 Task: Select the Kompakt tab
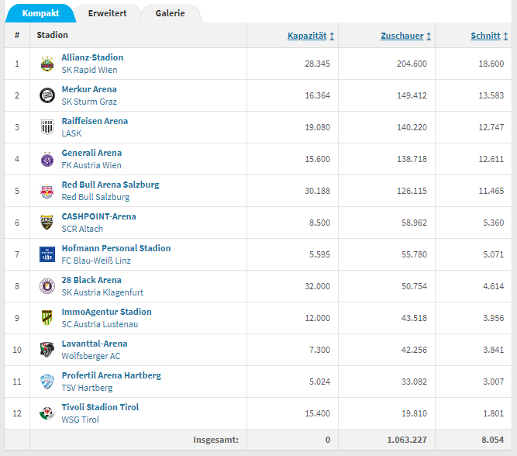40,13
